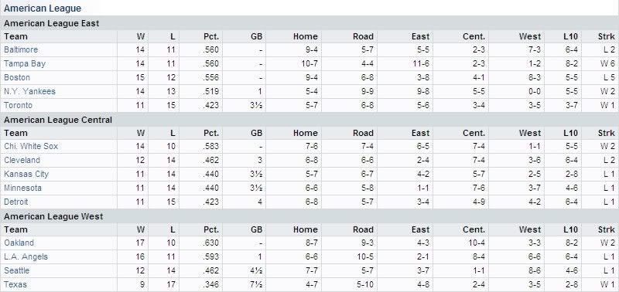Click the American League West section header

53,216
